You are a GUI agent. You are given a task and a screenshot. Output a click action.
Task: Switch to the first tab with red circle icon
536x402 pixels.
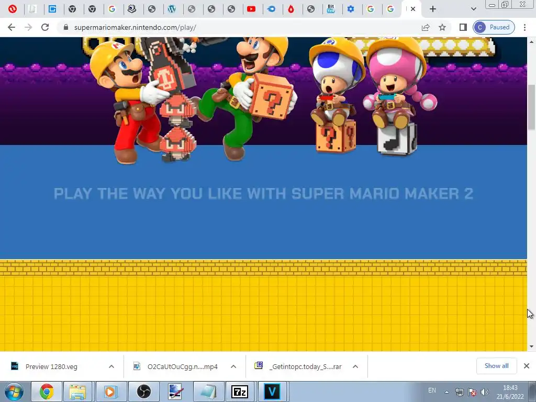pos(13,9)
